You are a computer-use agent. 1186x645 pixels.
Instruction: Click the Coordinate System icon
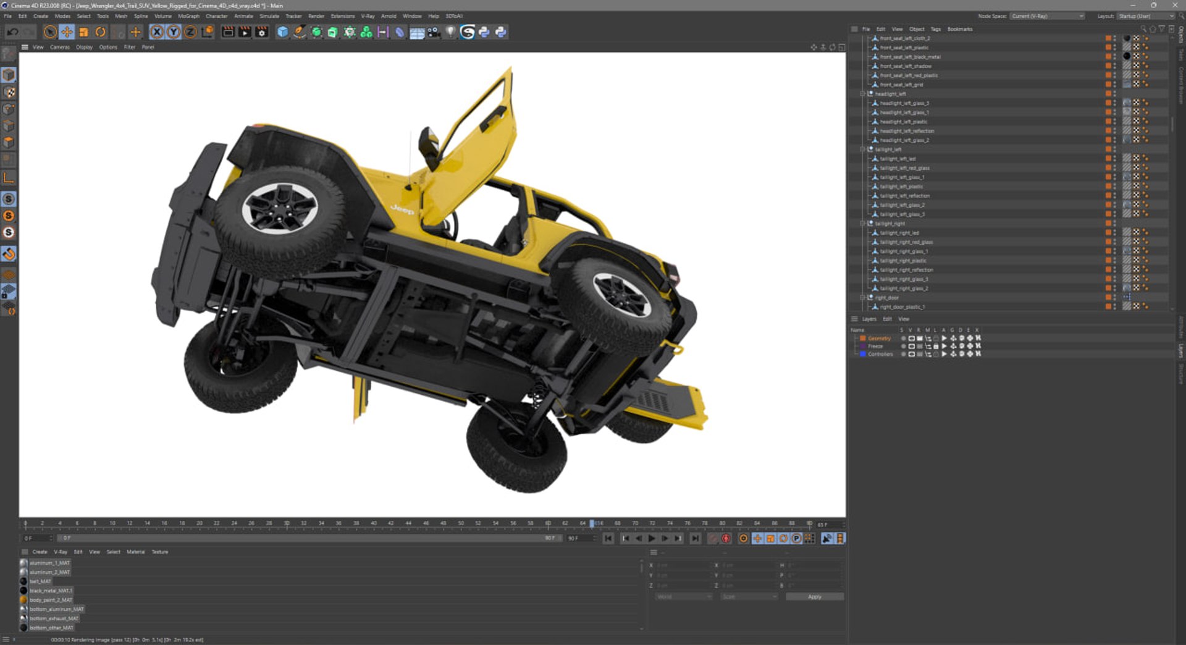coord(208,32)
